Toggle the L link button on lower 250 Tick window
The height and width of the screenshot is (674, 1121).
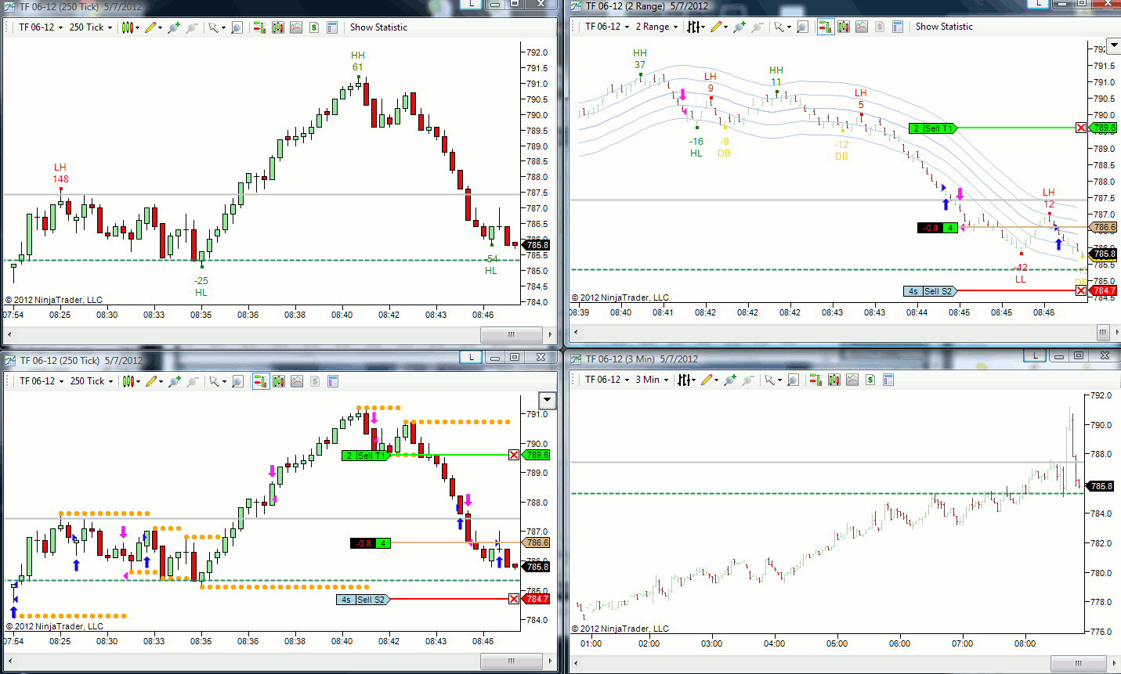[x=471, y=357]
